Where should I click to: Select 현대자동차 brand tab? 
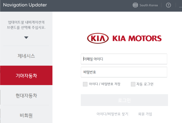tap(26, 95)
